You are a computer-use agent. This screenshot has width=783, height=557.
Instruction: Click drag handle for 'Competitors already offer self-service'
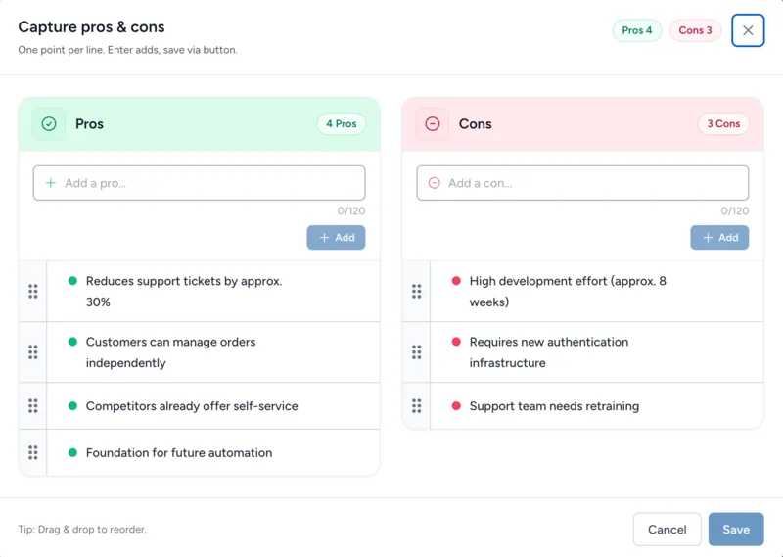[x=33, y=406]
